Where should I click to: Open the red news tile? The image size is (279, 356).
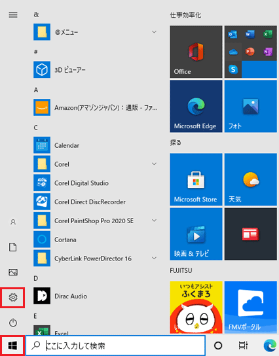[x=251, y=234]
